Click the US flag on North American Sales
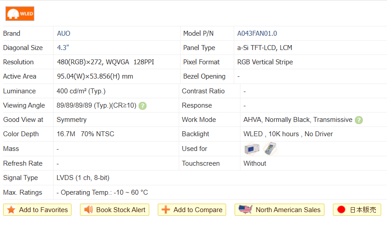The image size is (387, 234). (245, 209)
